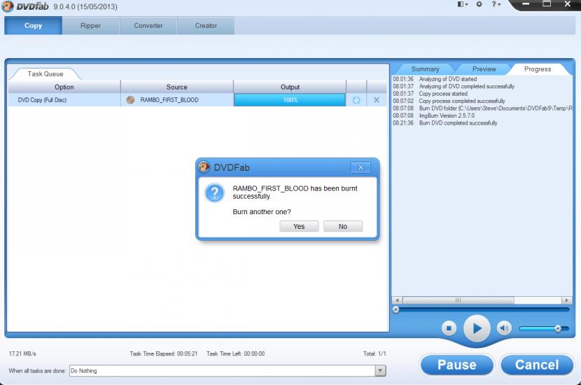Click the version text 9.0.4.0 in title bar

point(85,7)
